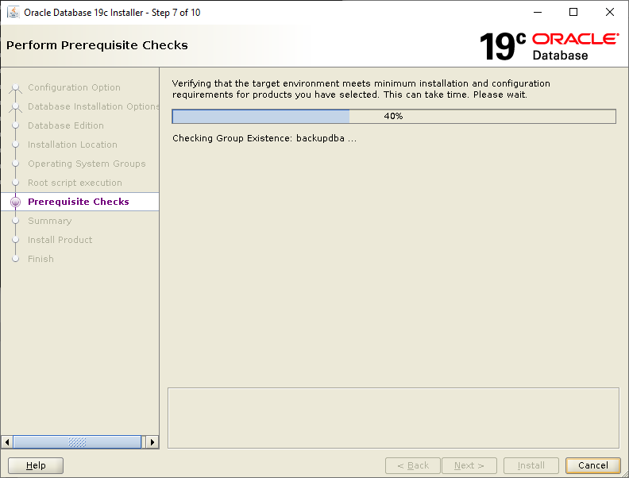Viewport: 629px width, 478px height.
Task: Click the Back button
Action: (413, 465)
